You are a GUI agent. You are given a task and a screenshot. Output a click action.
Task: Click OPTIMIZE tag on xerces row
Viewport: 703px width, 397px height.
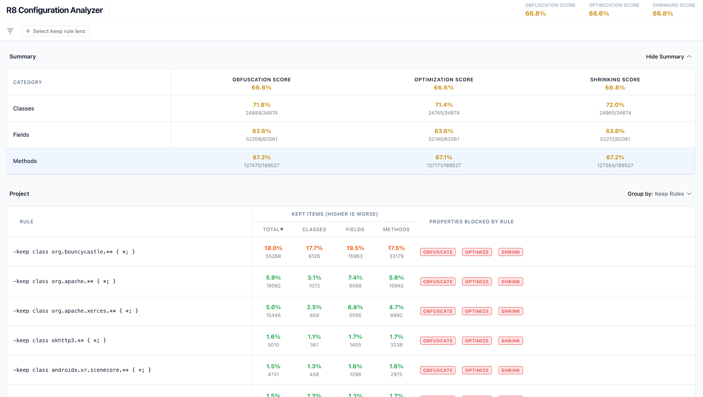pyautogui.click(x=477, y=311)
